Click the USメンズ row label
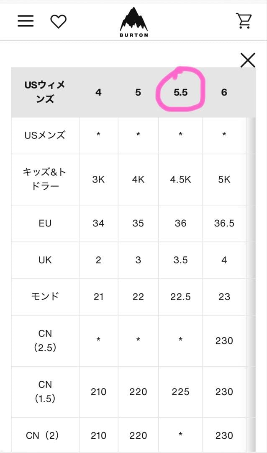 45,135
